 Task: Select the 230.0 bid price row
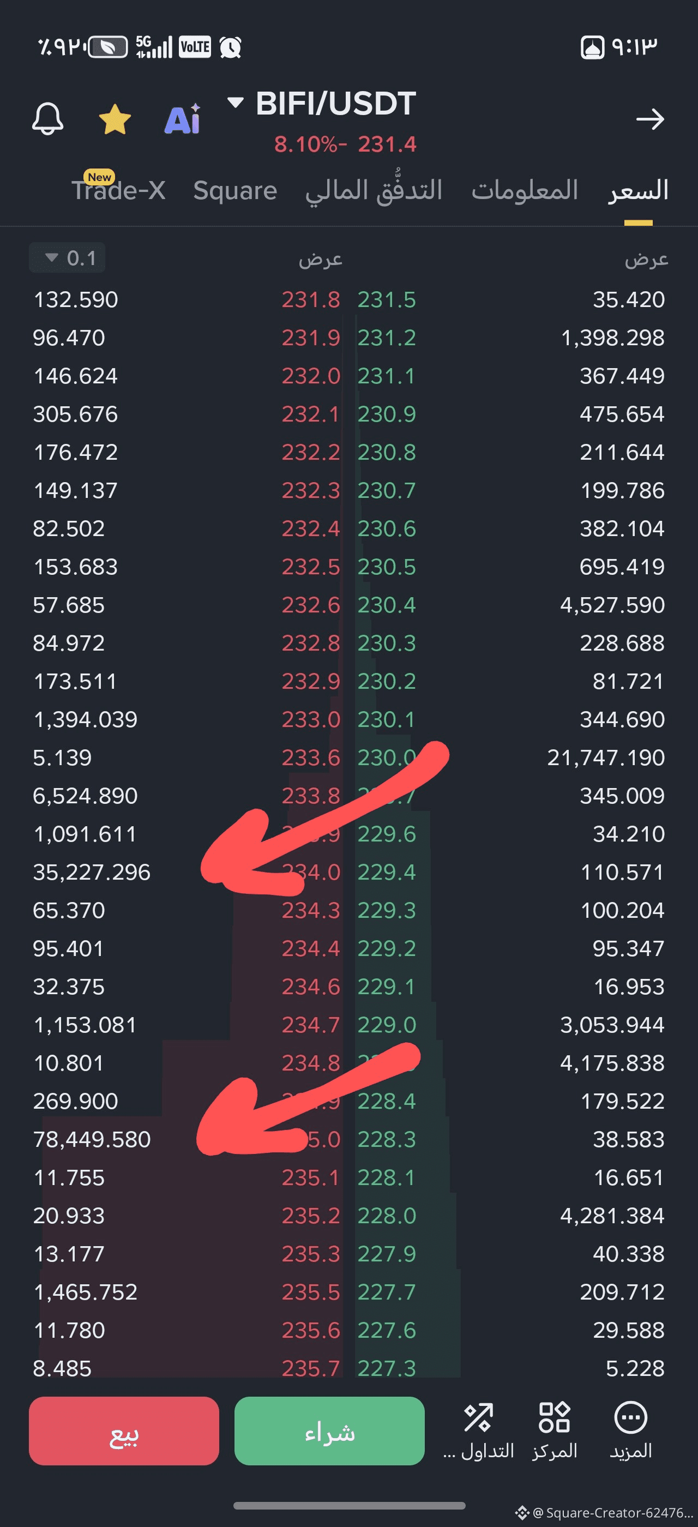point(511,758)
